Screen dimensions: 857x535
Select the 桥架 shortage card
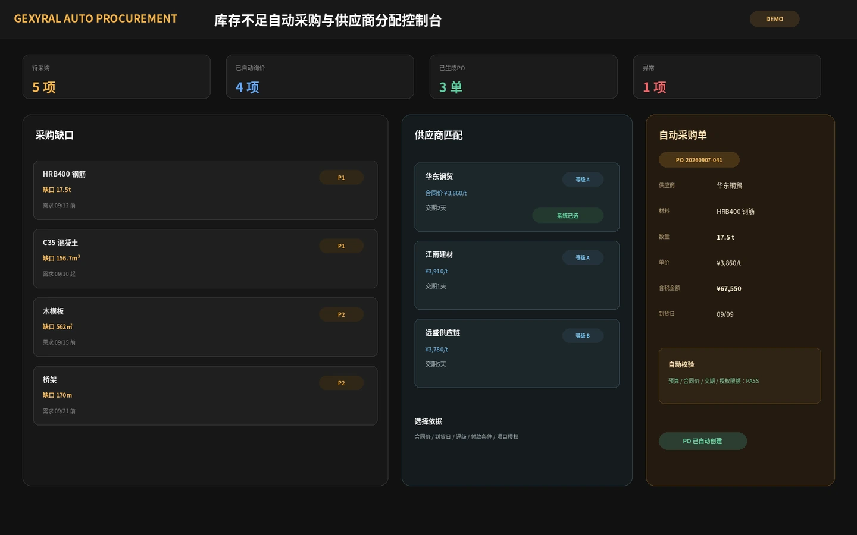coord(205,395)
